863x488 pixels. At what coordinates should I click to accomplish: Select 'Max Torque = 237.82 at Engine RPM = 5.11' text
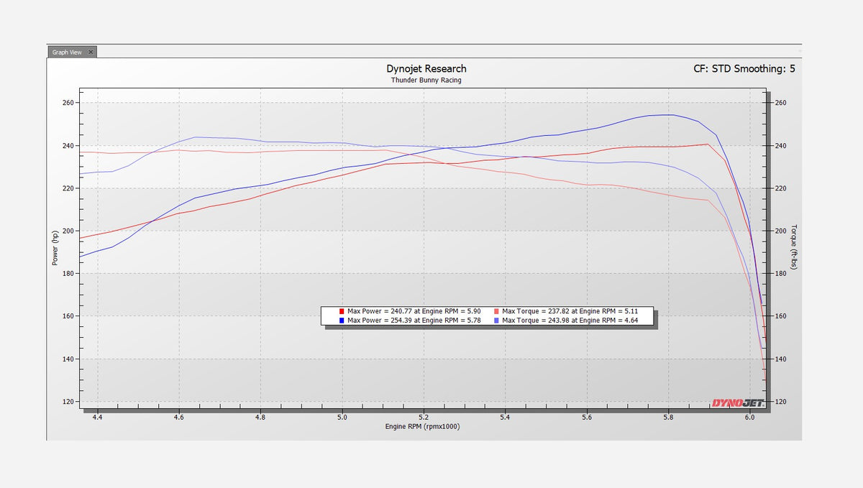pyautogui.click(x=570, y=311)
